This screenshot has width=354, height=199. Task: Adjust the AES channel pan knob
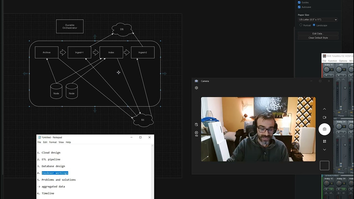(339, 69)
